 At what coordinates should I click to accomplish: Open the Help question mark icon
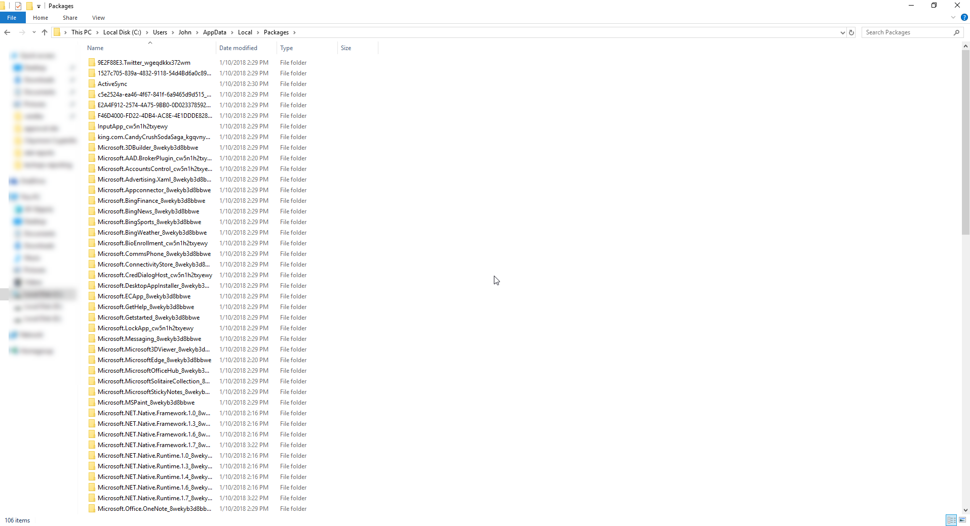[x=964, y=17]
